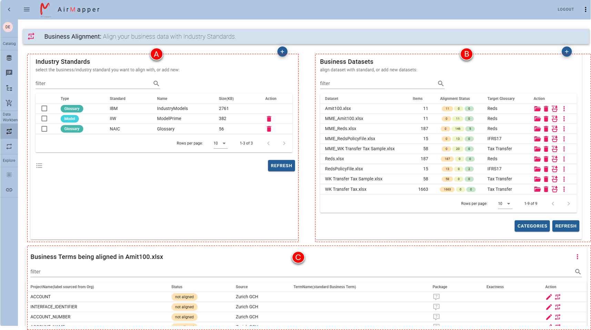Check the checkbox for IBM IndustryModels standard

44,108
